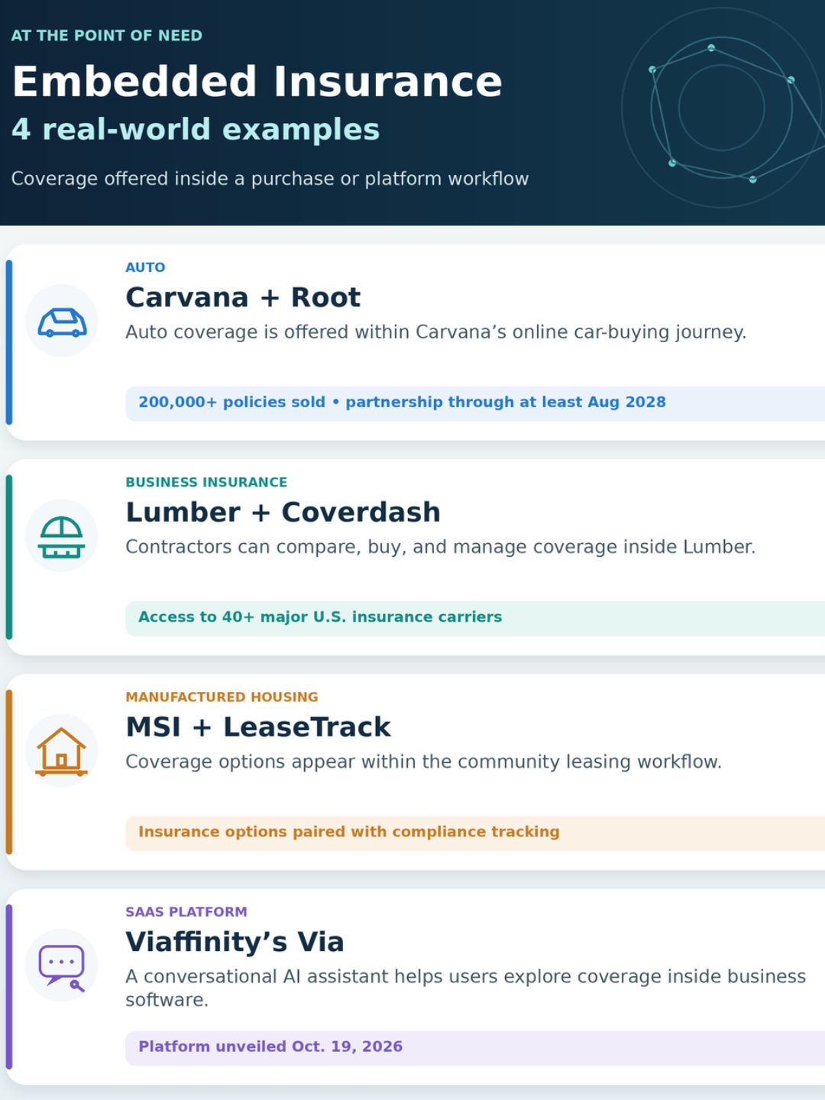The width and height of the screenshot is (825, 1100).
Task: Click the community leasing workflow description
Action: (x=424, y=762)
